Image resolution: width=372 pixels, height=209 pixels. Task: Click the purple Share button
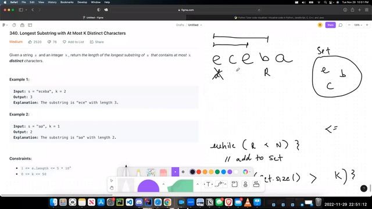[330, 25]
